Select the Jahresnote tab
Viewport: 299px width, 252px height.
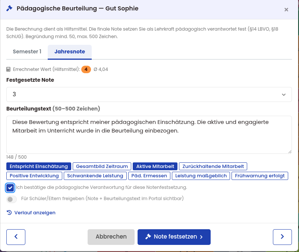[x=70, y=52]
